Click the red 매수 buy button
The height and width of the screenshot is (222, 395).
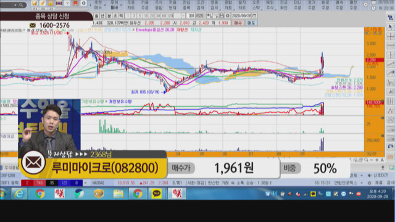(x=238, y=23)
